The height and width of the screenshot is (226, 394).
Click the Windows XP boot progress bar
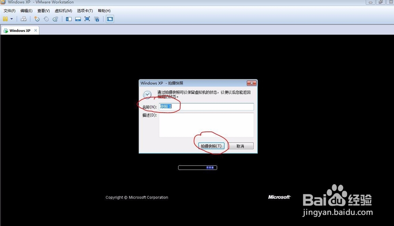pos(197,168)
